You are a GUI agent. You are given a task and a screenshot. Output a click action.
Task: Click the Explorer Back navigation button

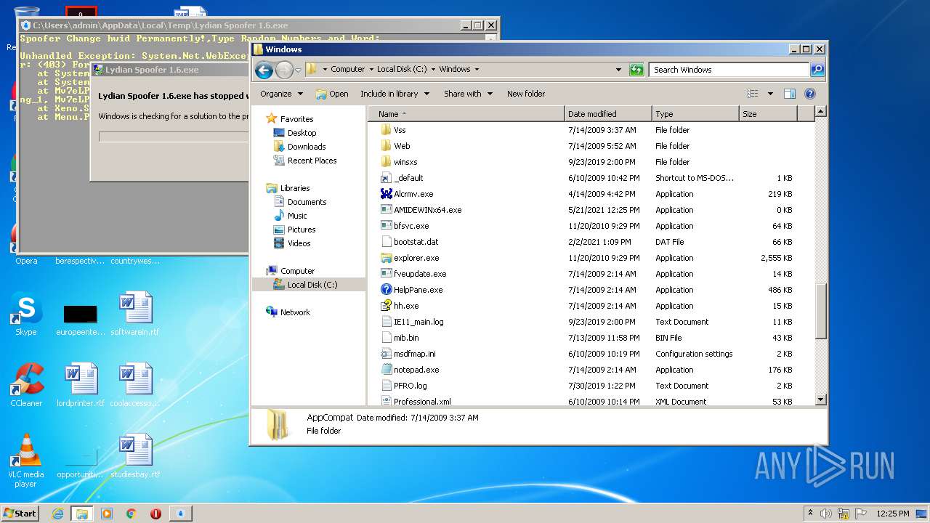[264, 70]
